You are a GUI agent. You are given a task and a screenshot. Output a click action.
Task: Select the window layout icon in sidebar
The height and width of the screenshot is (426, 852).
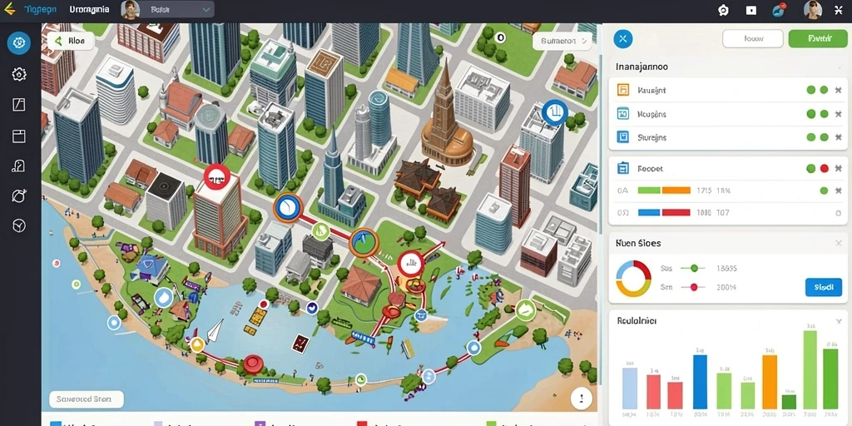[19, 136]
